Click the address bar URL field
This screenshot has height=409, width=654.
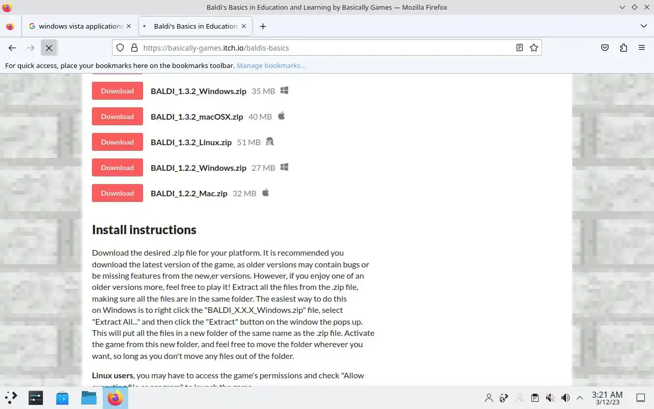tap(327, 48)
